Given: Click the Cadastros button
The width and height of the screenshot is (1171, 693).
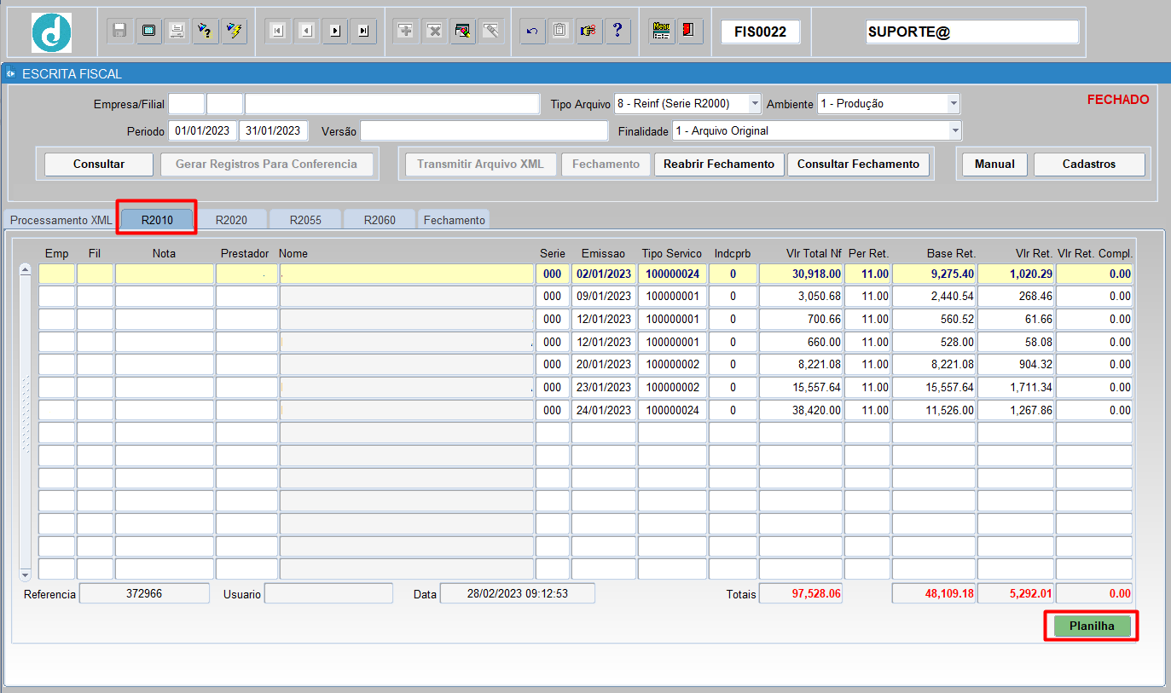Looking at the screenshot, I should click(1089, 165).
